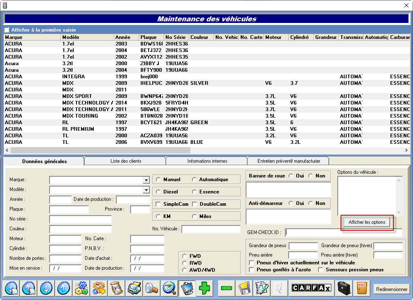Viewport: 413px width, 300px height.
Task: Click the 'GREEN' color cell
Action: 199,122
